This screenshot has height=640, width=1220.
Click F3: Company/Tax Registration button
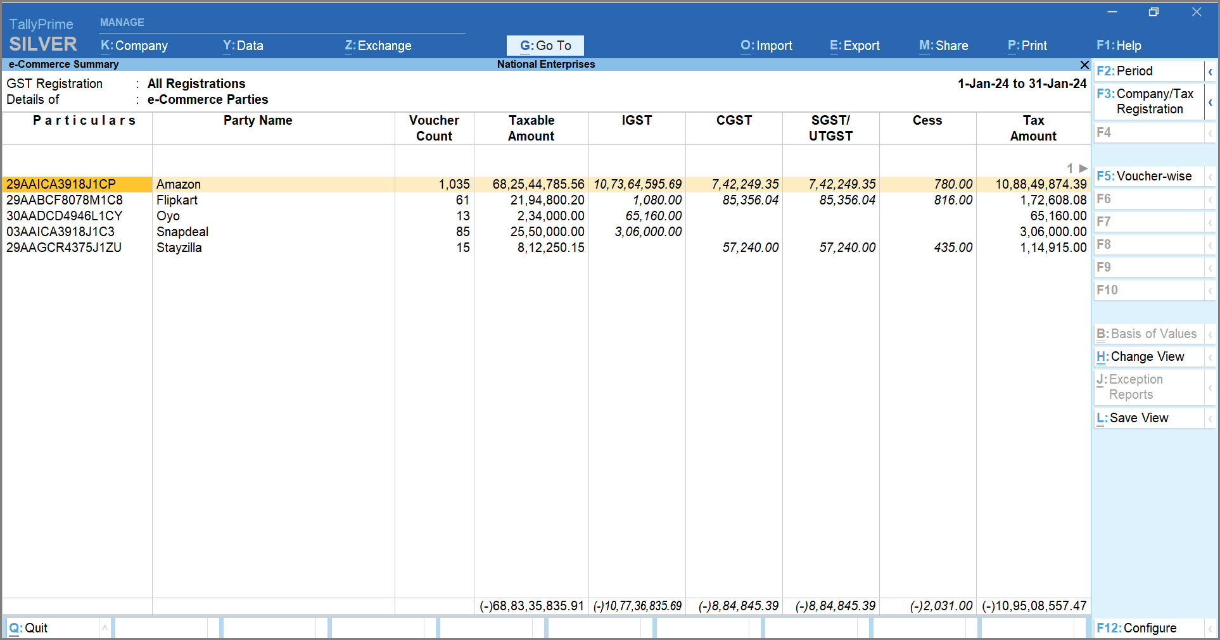1148,101
